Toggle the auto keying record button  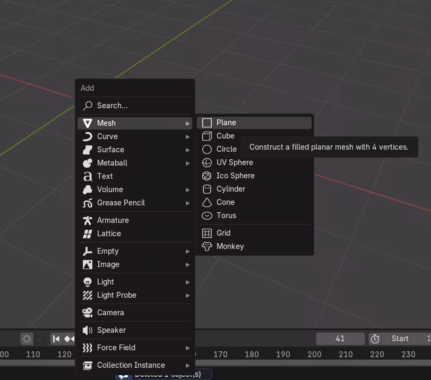pyautogui.click(x=27, y=339)
